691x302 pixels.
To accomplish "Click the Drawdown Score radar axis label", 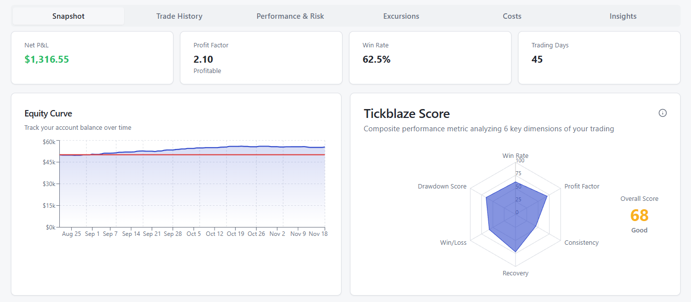I will click(x=442, y=187).
